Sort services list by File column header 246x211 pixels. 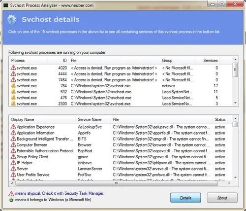click(162, 119)
